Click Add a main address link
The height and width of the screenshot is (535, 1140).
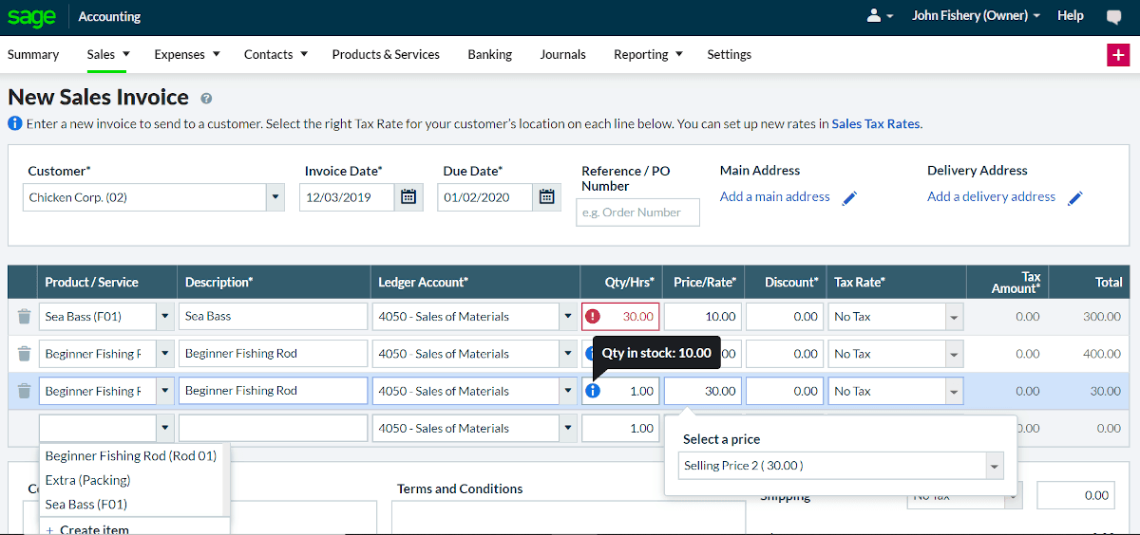(x=775, y=197)
